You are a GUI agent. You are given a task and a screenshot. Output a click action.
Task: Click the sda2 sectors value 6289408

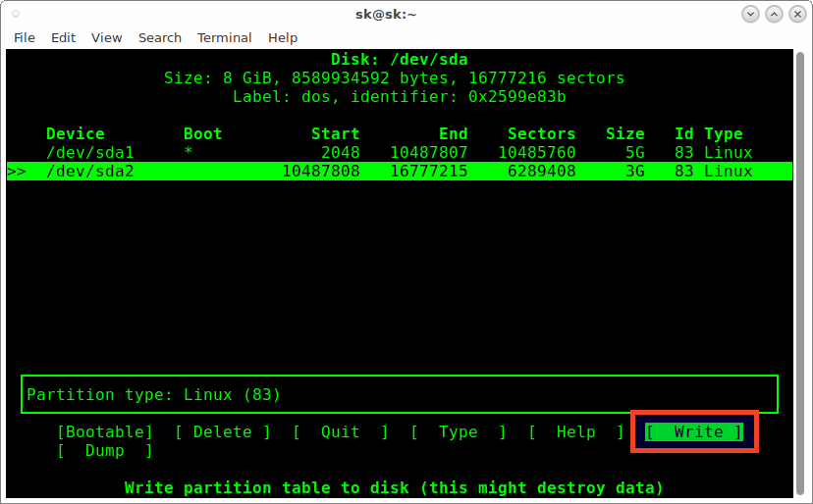541,171
